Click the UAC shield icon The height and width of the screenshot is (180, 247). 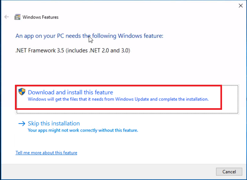(x=22, y=92)
